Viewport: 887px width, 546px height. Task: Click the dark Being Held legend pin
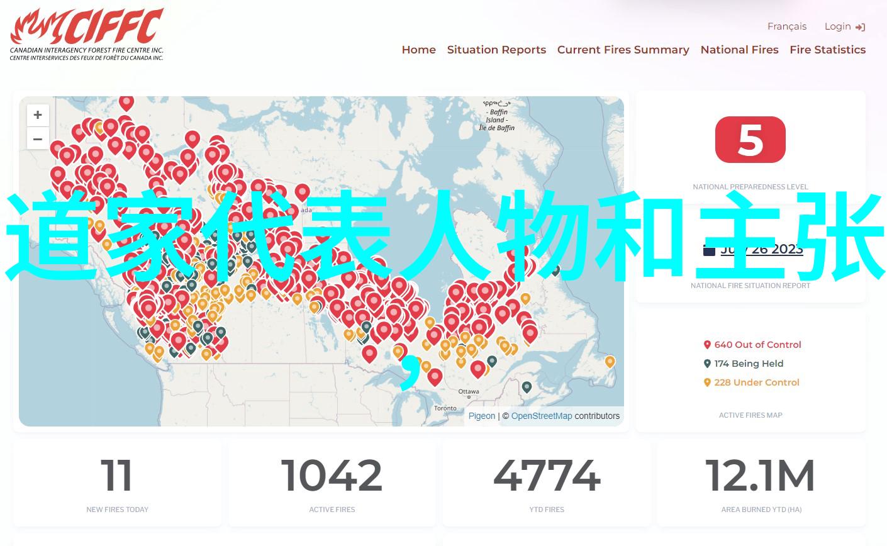coord(707,364)
